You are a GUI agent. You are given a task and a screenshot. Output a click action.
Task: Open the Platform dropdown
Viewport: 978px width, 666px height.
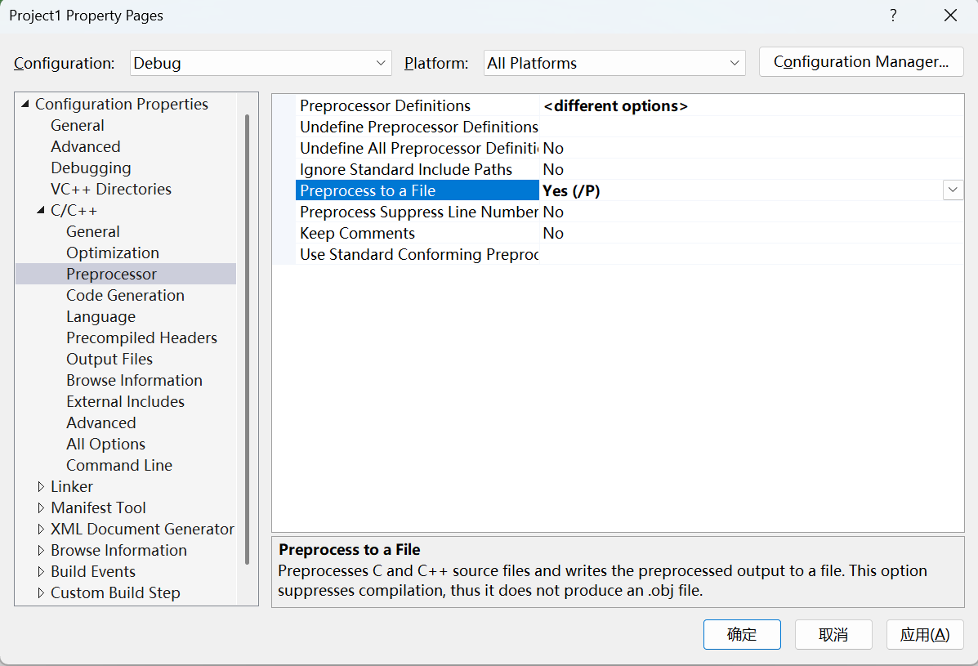pyautogui.click(x=614, y=63)
